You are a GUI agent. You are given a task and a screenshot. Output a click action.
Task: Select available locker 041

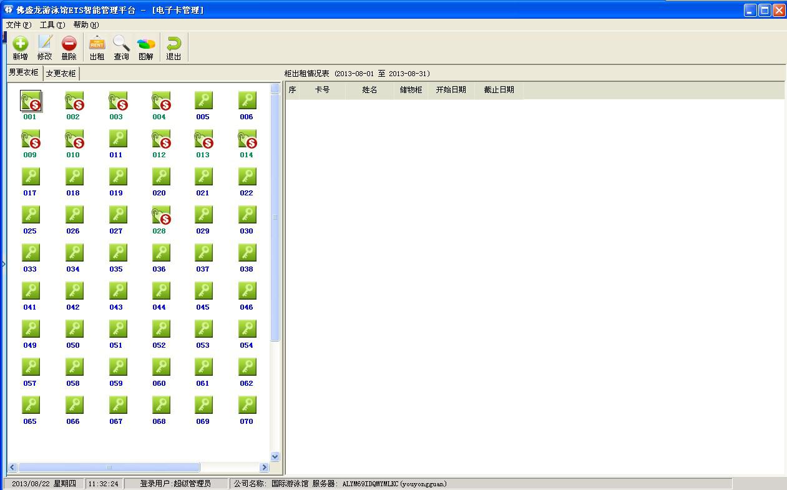[x=31, y=291]
